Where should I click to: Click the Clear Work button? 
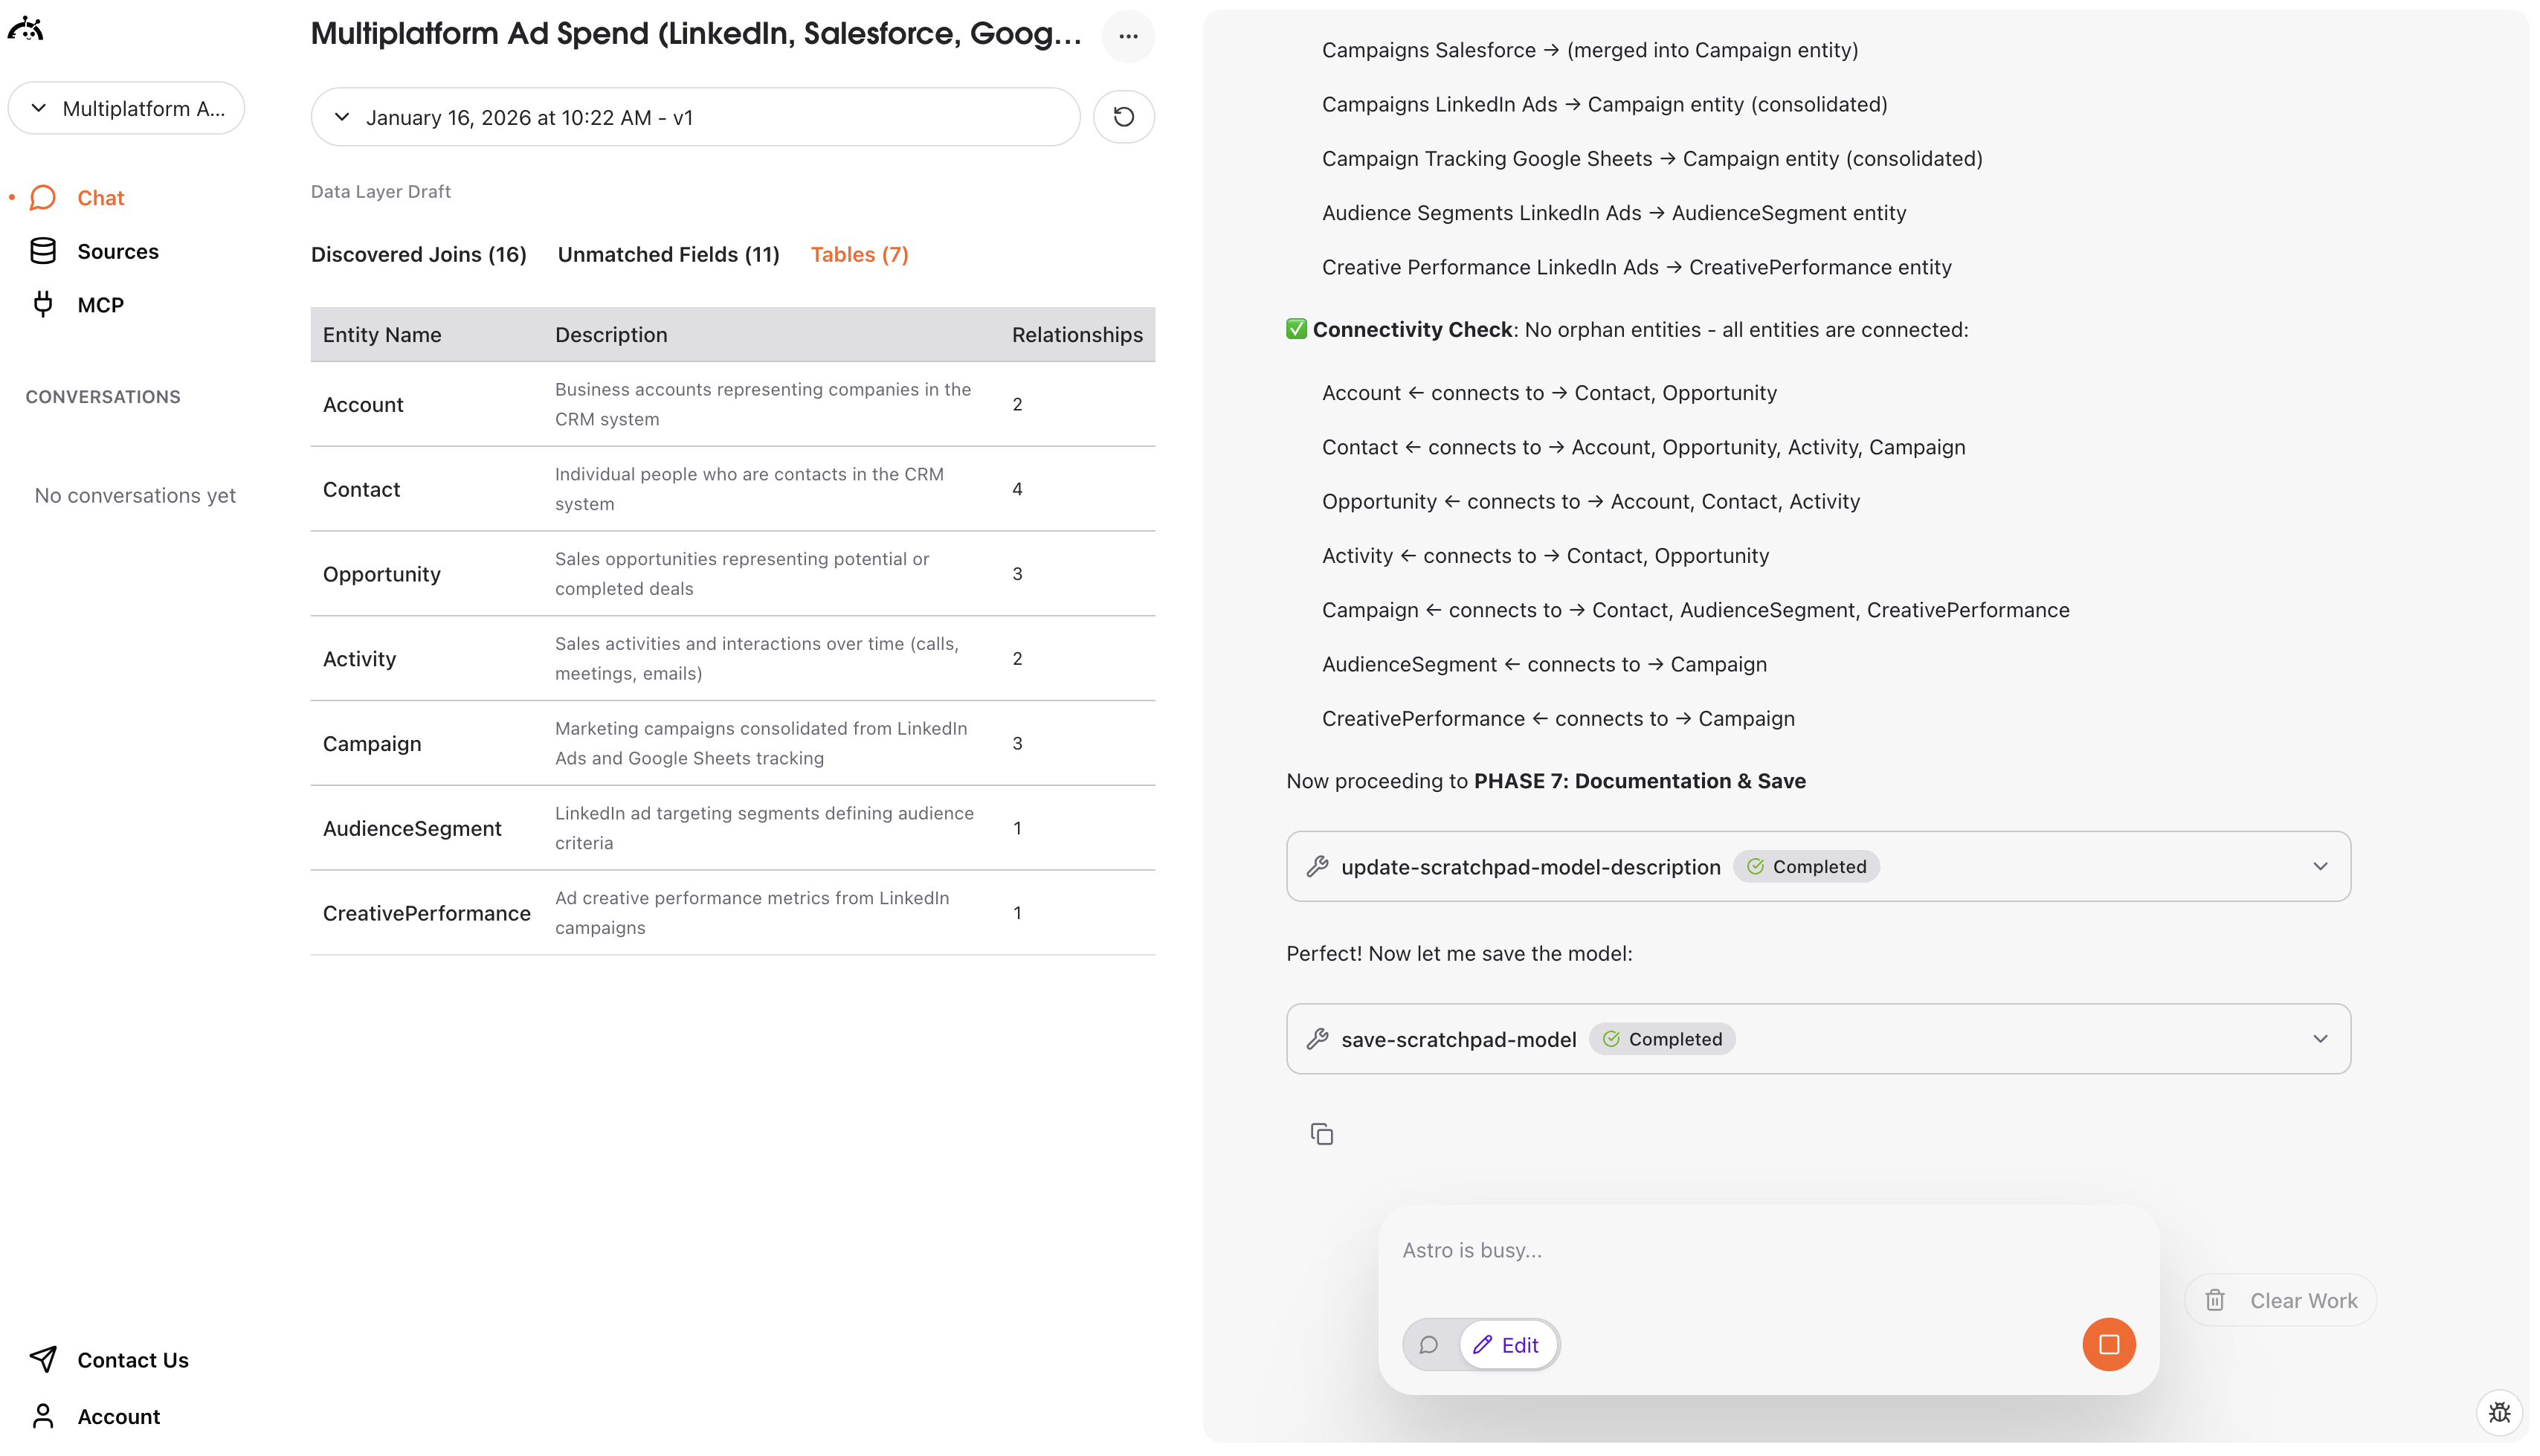pos(2282,1299)
